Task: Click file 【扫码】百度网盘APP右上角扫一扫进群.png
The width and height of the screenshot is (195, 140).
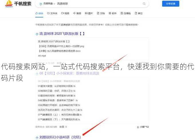Action: point(61,46)
